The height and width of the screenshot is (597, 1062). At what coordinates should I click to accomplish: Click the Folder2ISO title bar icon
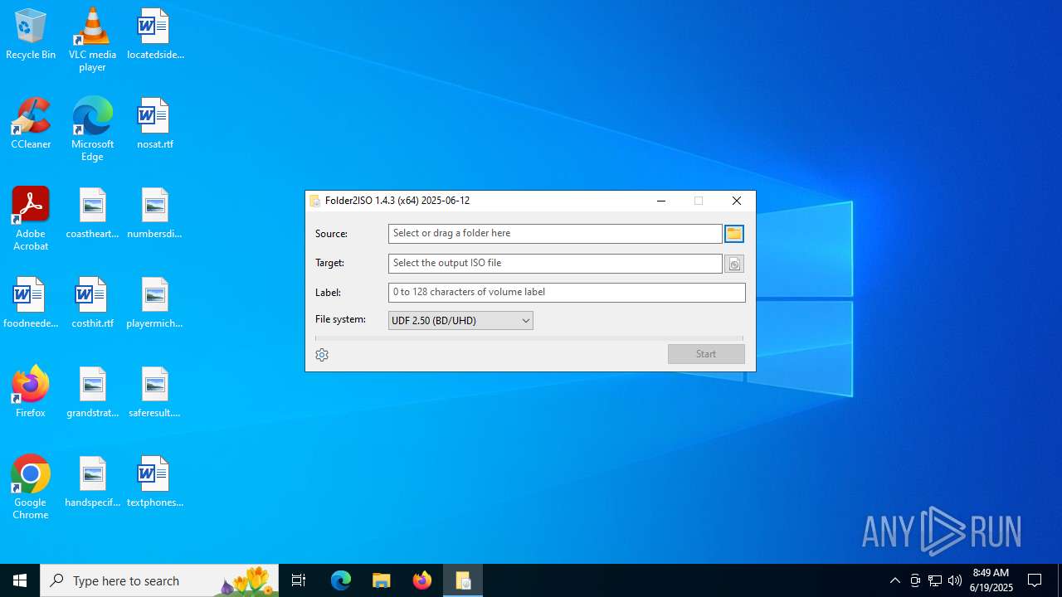pos(315,201)
